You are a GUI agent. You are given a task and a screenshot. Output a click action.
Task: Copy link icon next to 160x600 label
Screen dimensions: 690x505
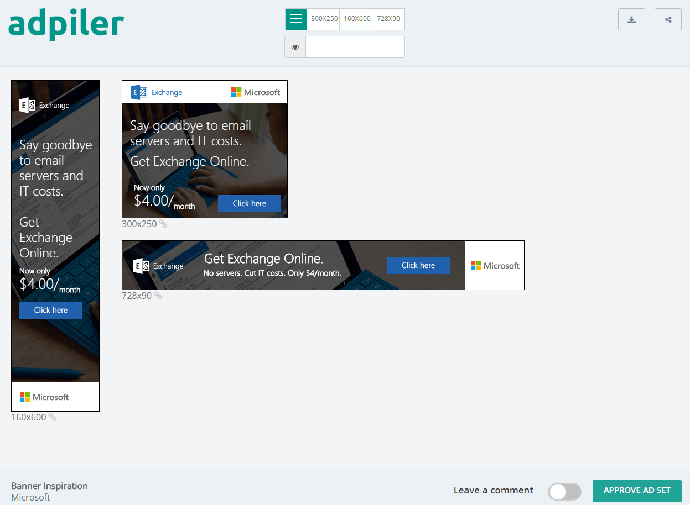coord(53,417)
